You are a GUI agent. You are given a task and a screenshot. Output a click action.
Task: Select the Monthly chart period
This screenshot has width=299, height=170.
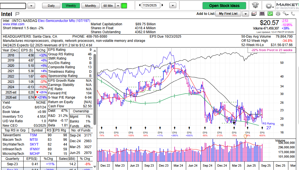point(90,6)
